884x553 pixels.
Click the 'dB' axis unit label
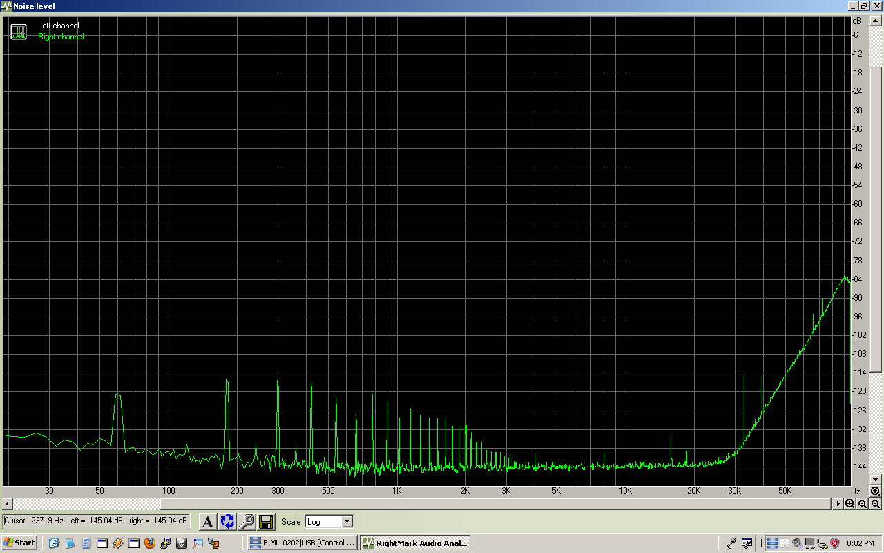tap(856, 21)
